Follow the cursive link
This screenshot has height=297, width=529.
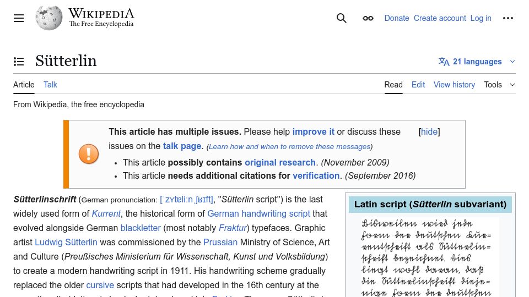100,285
